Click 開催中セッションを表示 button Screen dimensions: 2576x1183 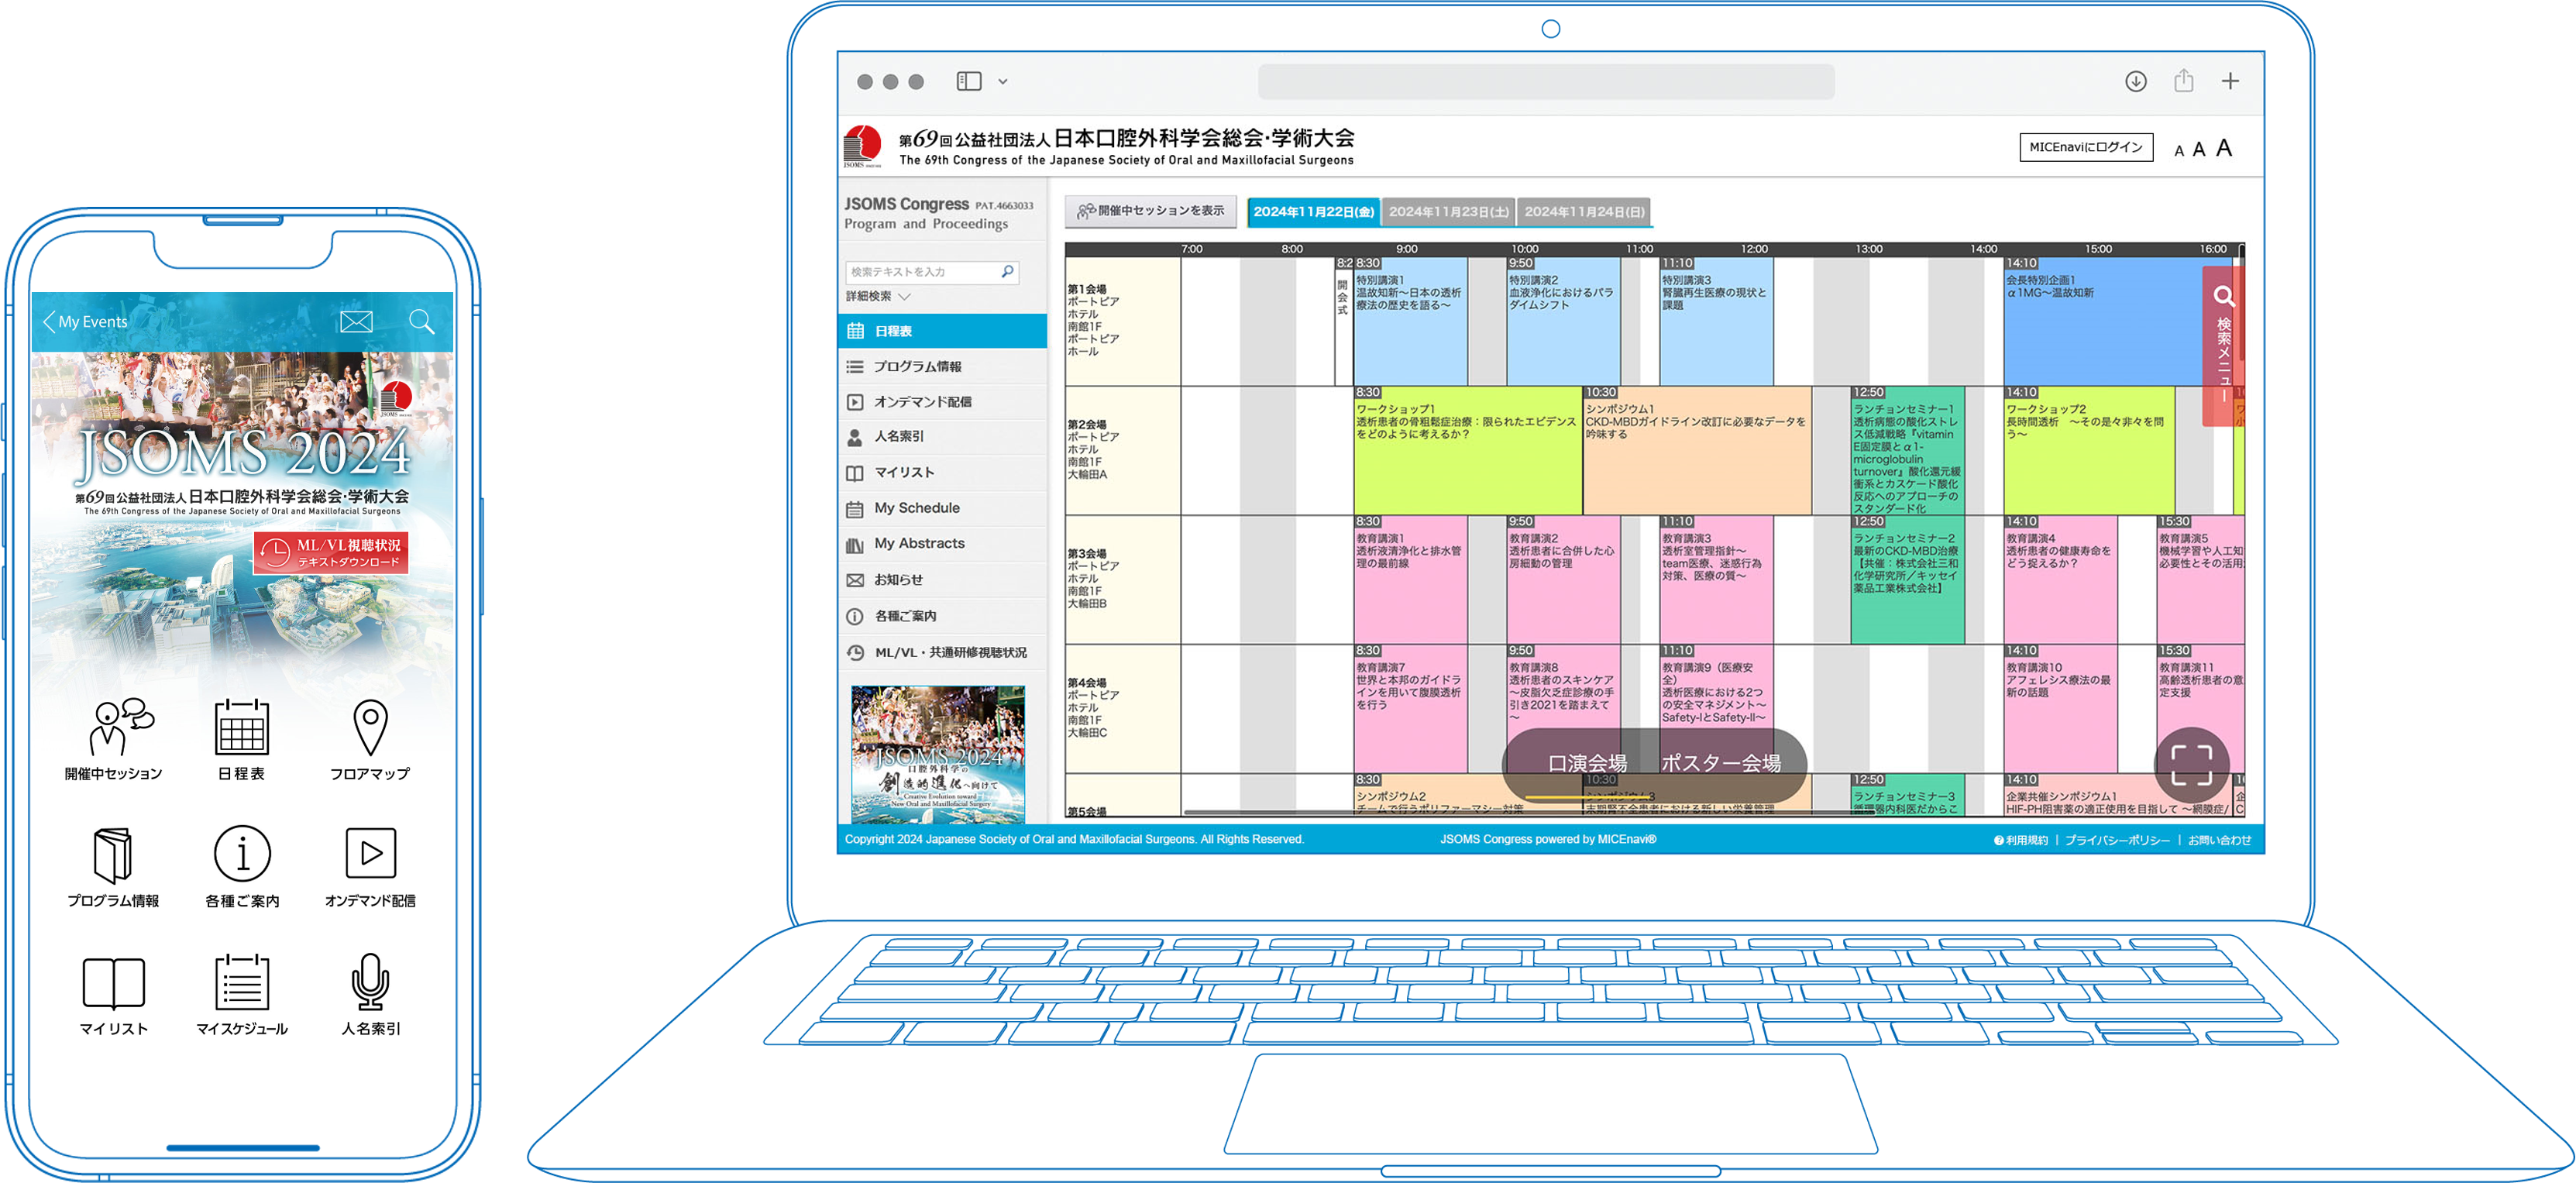(1151, 211)
